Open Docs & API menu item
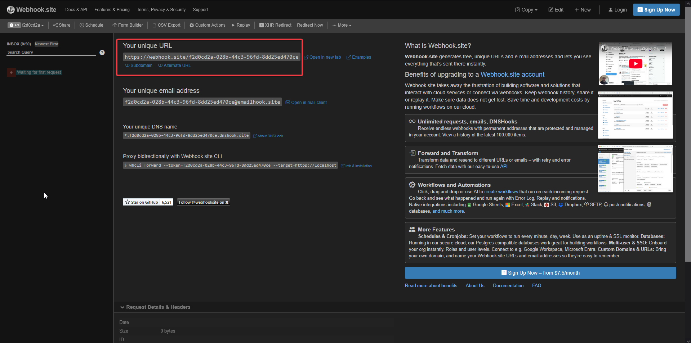Viewport: 691px width, 343px height. [76, 10]
